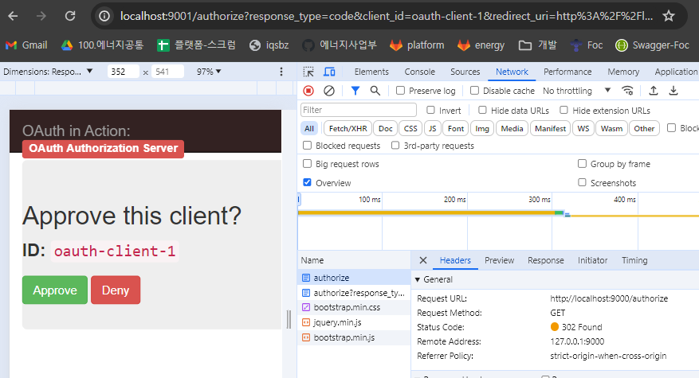Open the 개발 bookmarks folder

pyautogui.click(x=538, y=45)
